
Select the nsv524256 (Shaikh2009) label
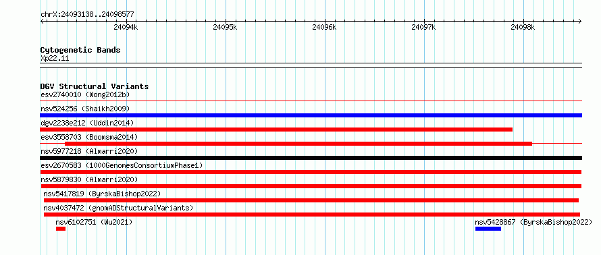(x=85, y=109)
